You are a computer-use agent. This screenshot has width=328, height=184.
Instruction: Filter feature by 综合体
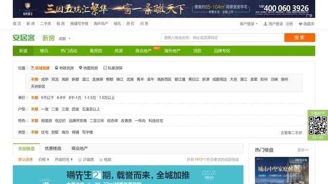[x=113, y=121]
